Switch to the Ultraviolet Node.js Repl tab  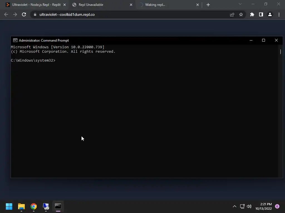point(36,5)
